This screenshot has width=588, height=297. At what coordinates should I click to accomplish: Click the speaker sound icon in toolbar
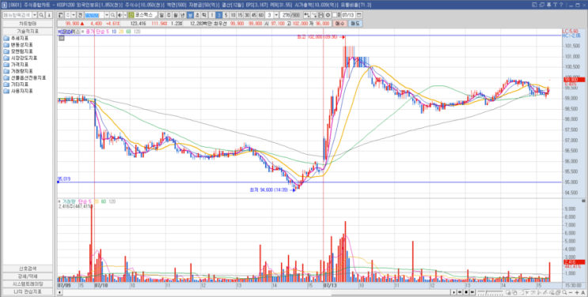tap(120, 15)
